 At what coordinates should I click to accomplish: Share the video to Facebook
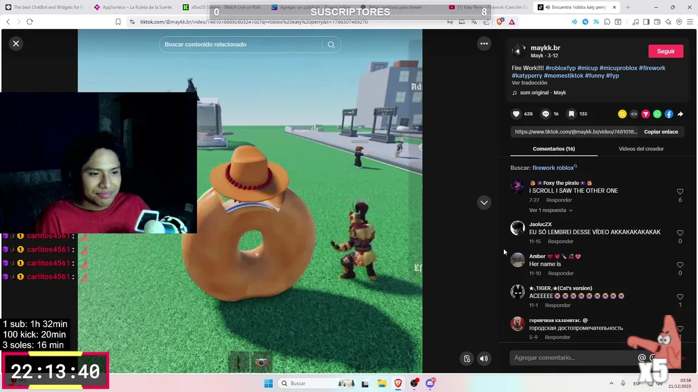(669, 114)
